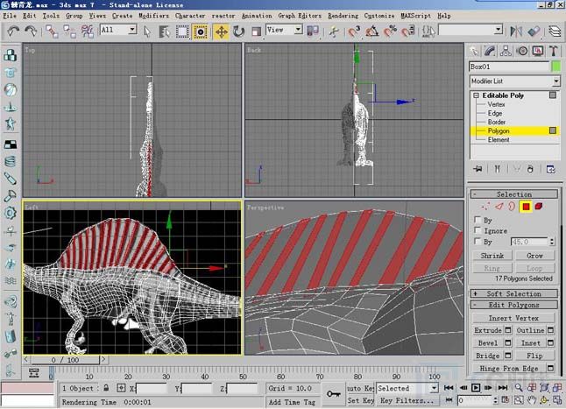Open the Modifiers menu

click(153, 16)
